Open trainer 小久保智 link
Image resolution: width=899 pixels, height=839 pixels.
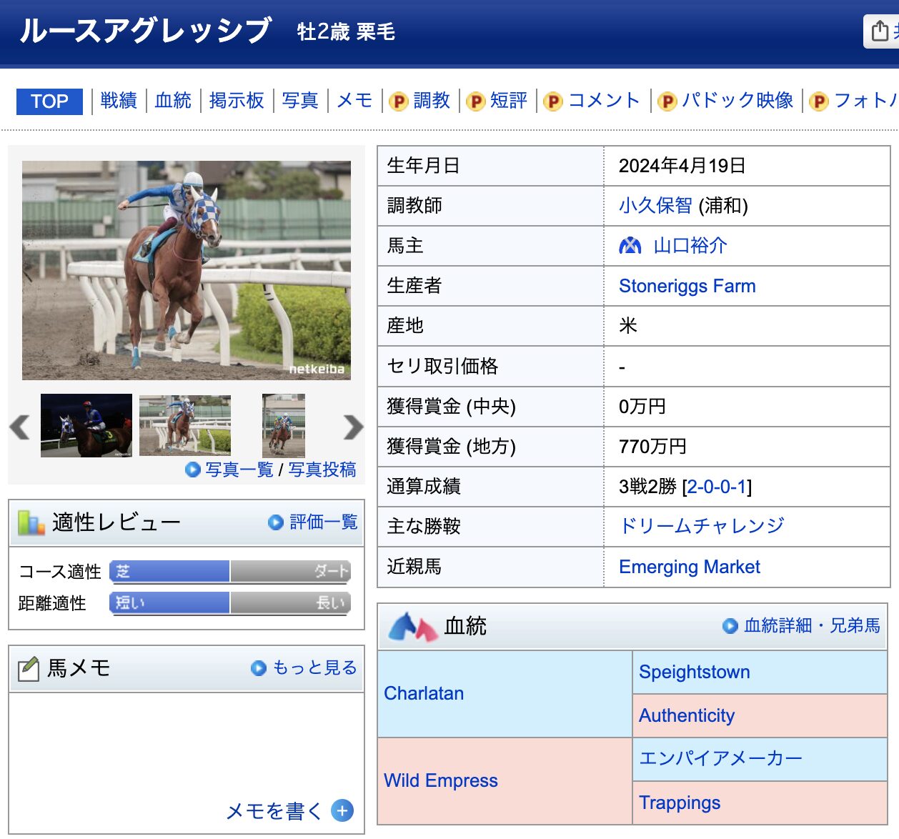(x=655, y=206)
